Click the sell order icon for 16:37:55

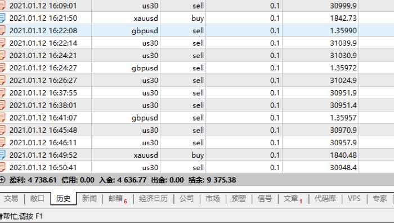pyautogui.click(x=2, y=93)
